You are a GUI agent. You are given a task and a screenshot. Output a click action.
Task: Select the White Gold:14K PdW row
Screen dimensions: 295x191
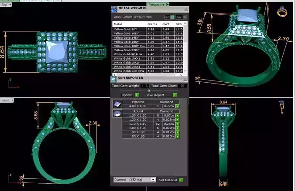tap(148, 71)
